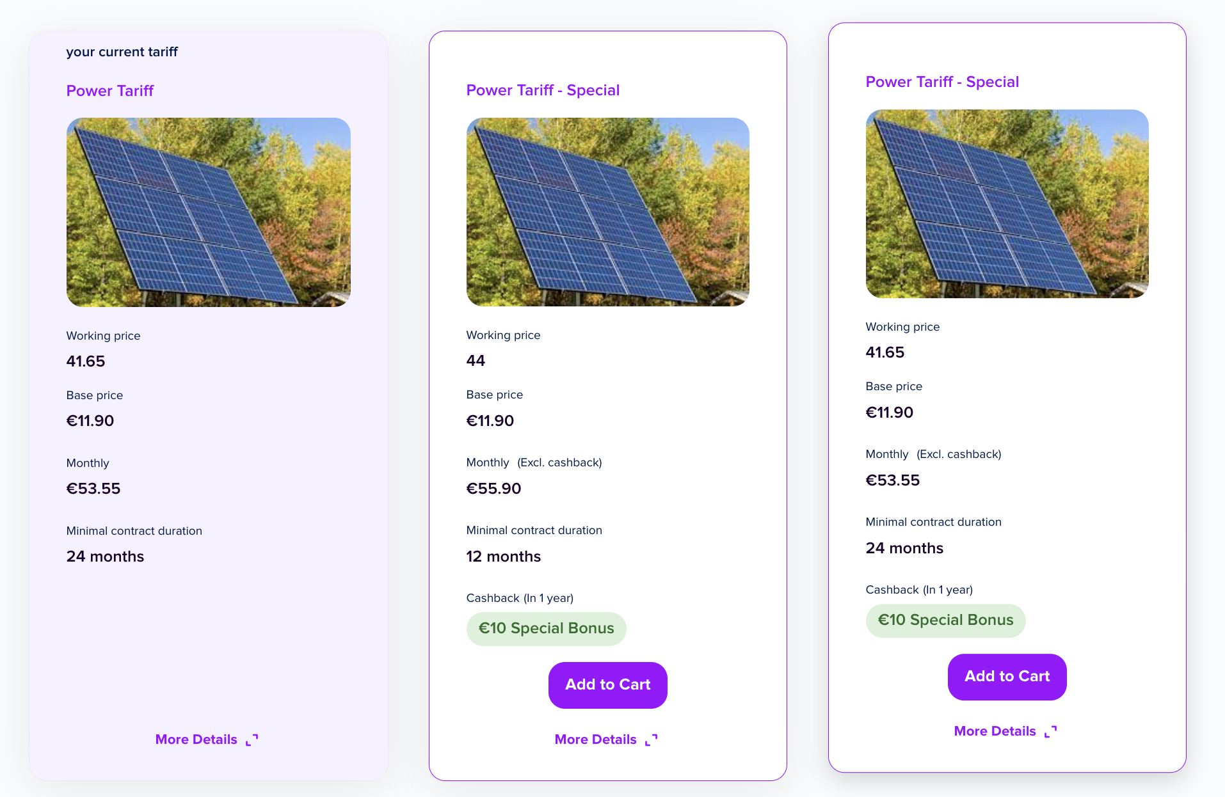This screenshot has height=797, width=1225.
Task: Add the 12-month Special tariff to cart
Action: 607,684
